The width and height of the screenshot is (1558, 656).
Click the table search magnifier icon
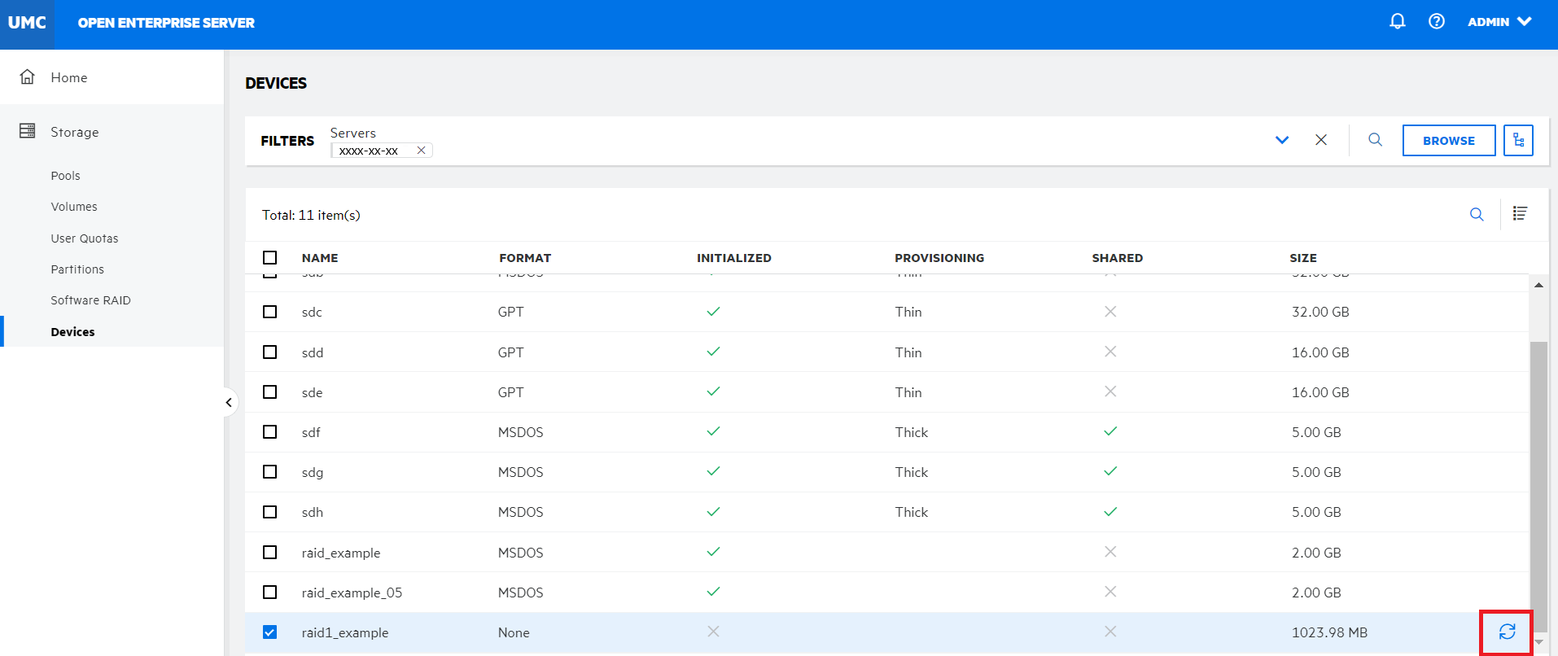[1477, 215]
